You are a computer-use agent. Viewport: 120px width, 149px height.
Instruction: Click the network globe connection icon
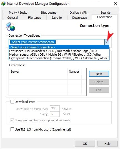click(x=11, y=27)
